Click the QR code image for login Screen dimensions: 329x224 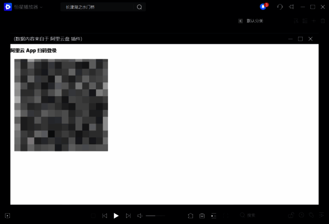coord(61,105)
